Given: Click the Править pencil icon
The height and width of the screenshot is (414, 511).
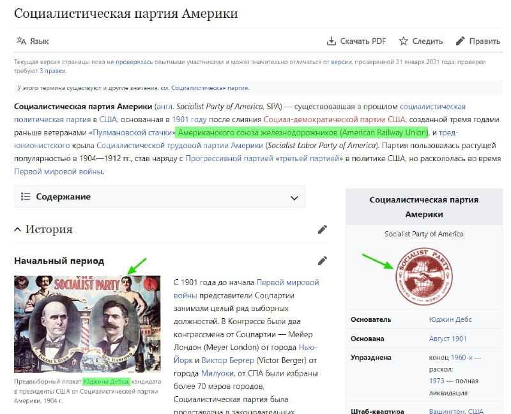Looking at the screenshot, I should (460, 41).
